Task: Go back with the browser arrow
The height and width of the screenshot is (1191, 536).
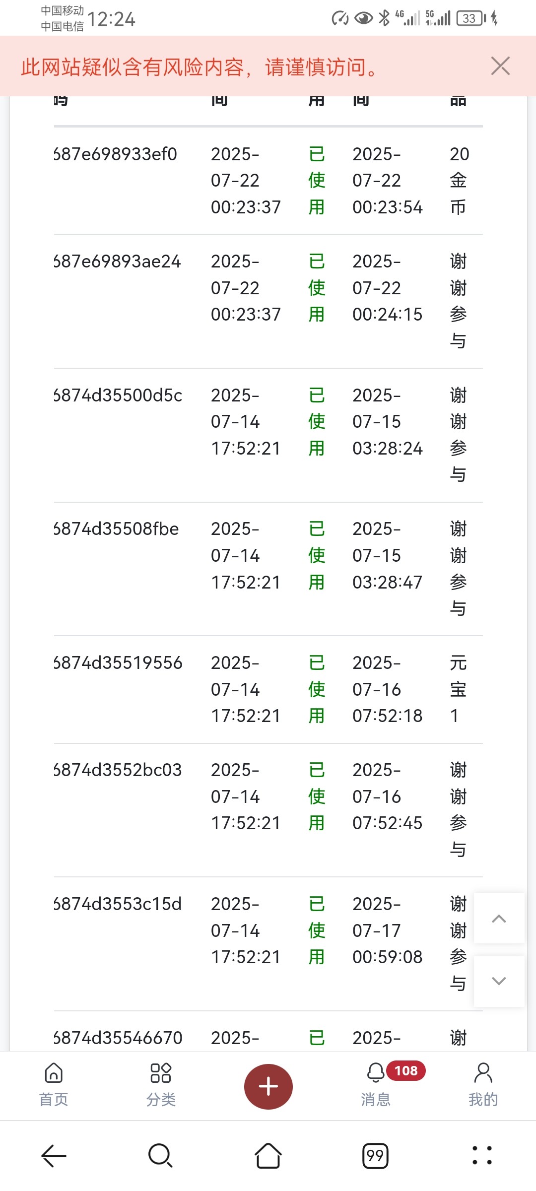Action: click(x=54, y=1156)
